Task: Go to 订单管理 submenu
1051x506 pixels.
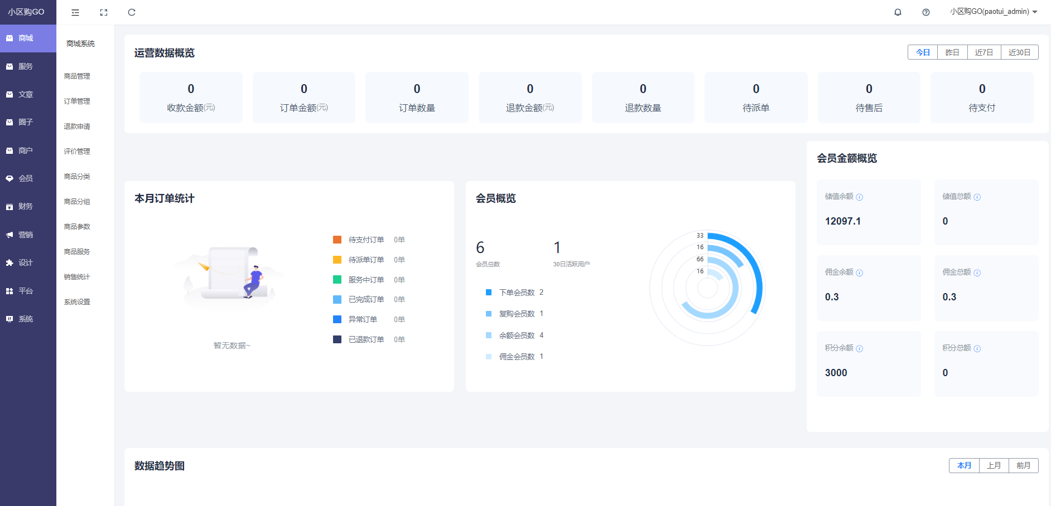Action: 77,101
